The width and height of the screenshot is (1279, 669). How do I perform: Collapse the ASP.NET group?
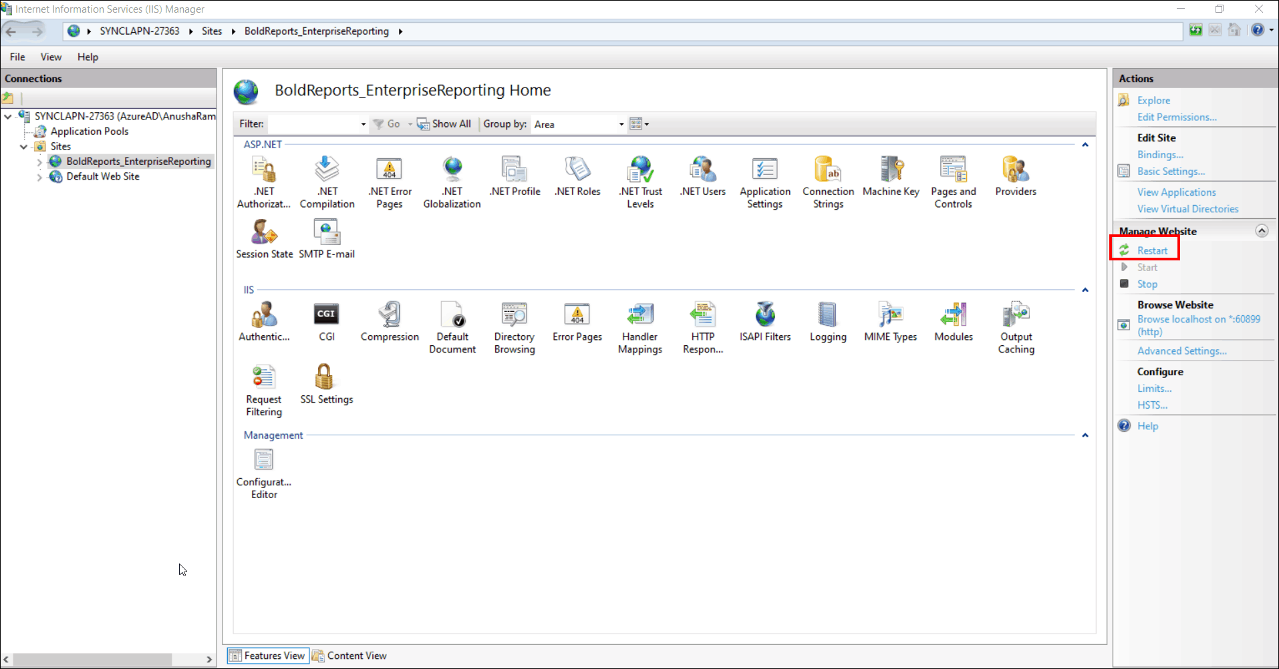coord(1085,145)
